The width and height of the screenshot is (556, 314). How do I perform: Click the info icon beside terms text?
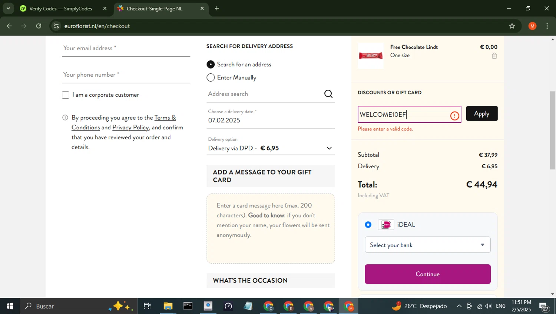[65, 118]
